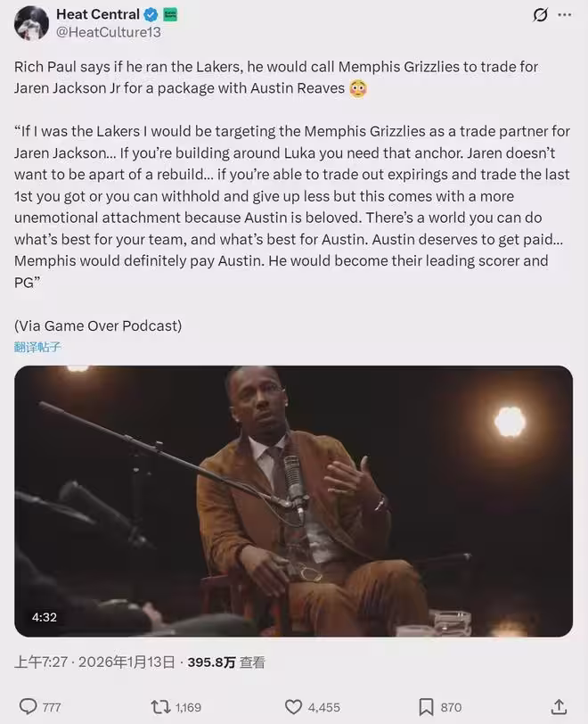This screenshot has height=724, width=588.
Task: Open the Grok explain icon
Action: tap(540, 15)
